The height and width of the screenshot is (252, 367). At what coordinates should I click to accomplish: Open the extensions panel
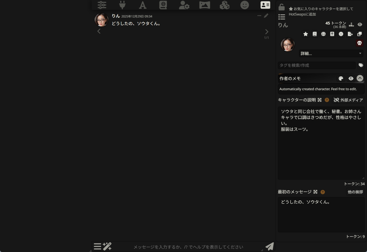tap(224, 5)
